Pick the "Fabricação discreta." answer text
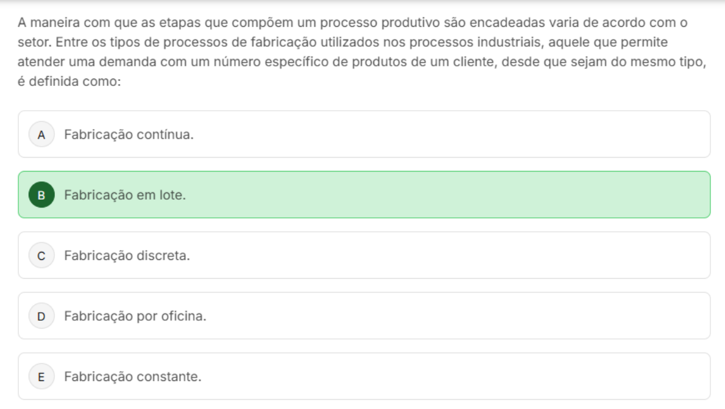725x409 pixels. (127, 256)
